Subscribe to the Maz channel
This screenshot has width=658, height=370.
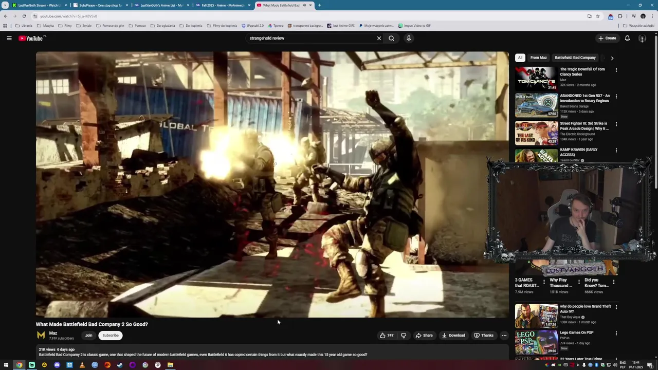point(110,336)
